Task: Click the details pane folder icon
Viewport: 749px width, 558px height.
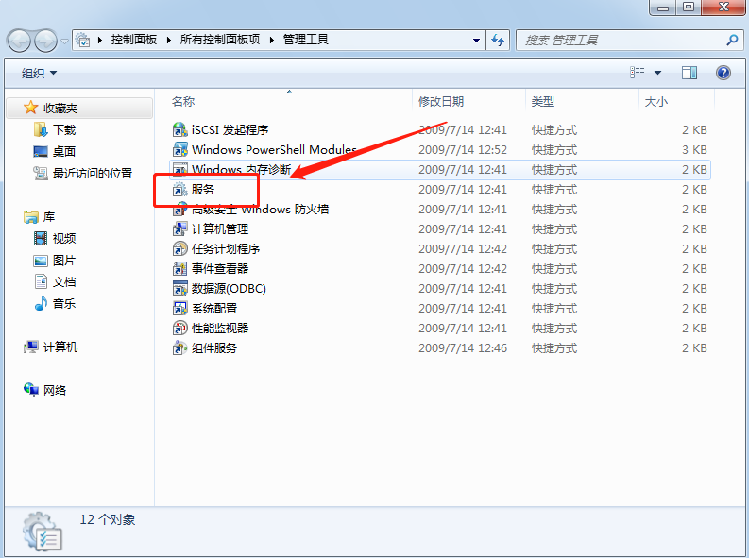Action: click(43, 532)
